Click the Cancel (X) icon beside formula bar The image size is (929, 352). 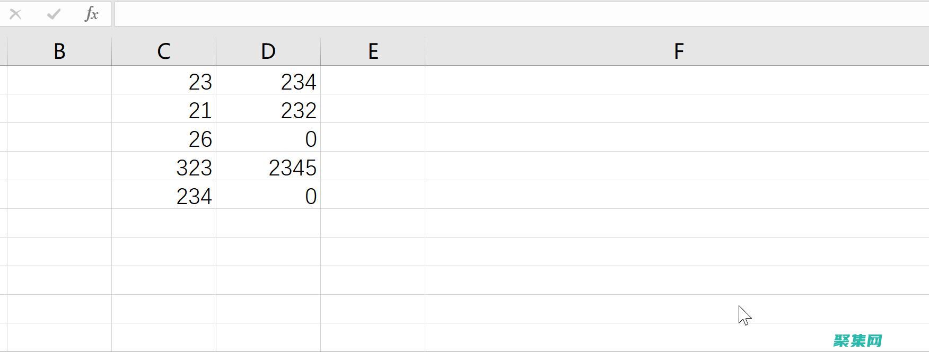15,14
